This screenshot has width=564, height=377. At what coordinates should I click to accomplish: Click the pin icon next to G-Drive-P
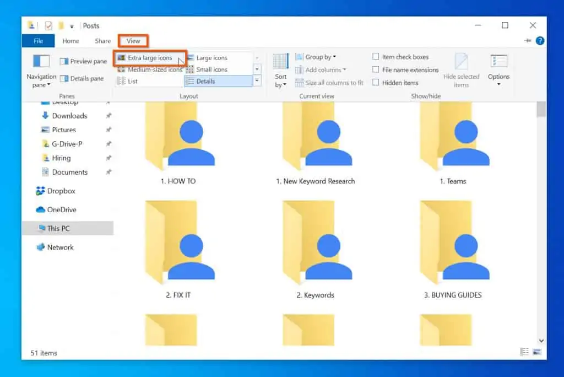tap(109, 144)
